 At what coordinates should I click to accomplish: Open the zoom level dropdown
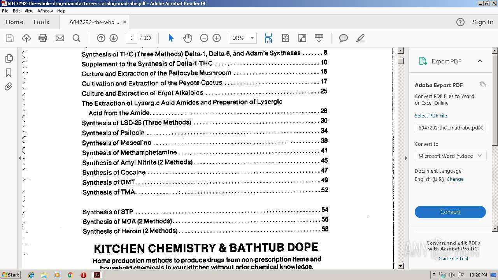click(252, 38)
